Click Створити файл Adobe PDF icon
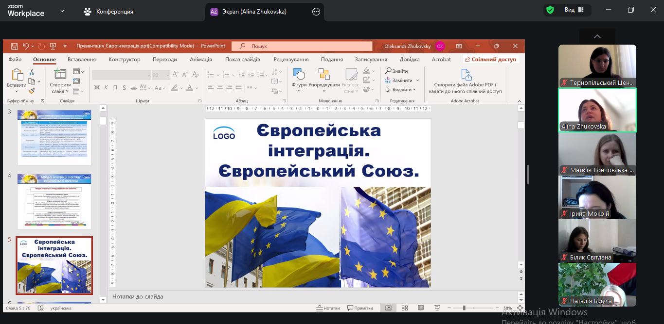This screenshot has height=324, width=664. [466, 75]
